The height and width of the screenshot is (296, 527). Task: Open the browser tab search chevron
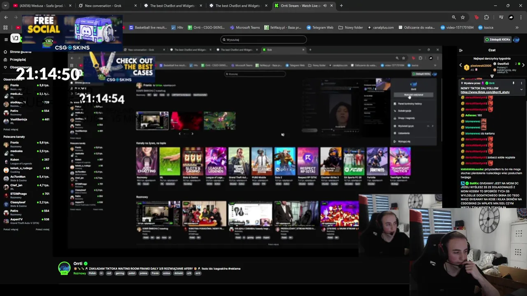pyautogui.click(x=6, y=6)
